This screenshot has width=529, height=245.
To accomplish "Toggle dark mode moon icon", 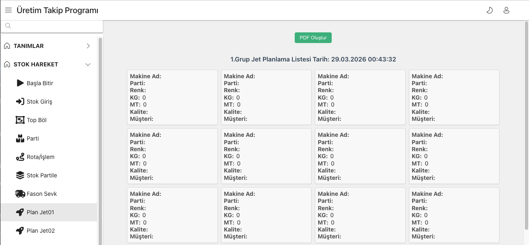I will [x=489, y=10].
